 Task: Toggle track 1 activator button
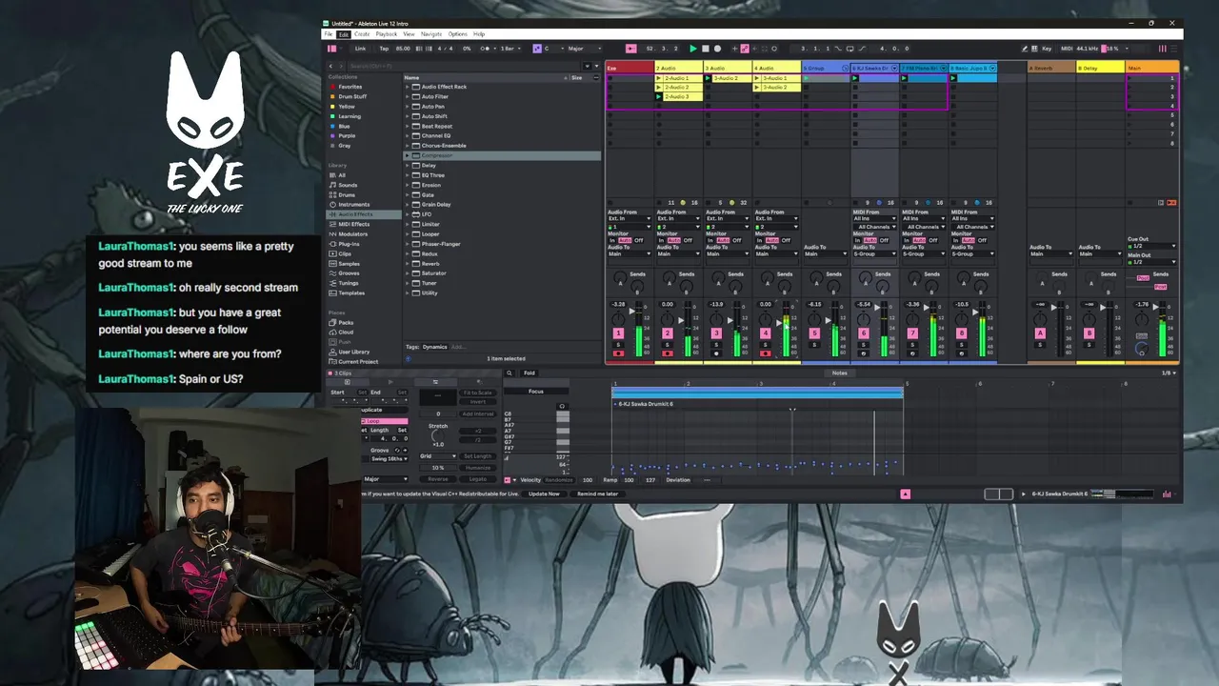618,333
